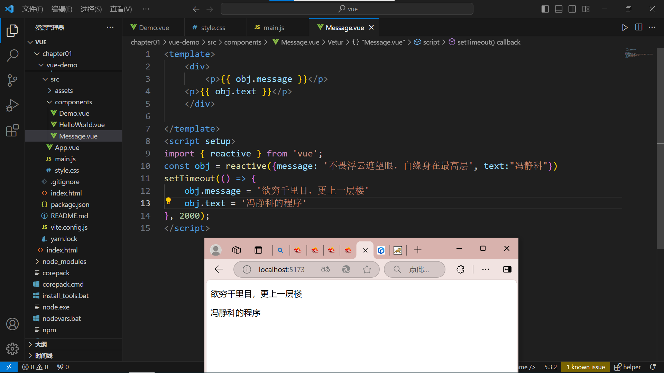Toggle primary side bar visibility
This screenshot has width=664, height=373.
545,9
